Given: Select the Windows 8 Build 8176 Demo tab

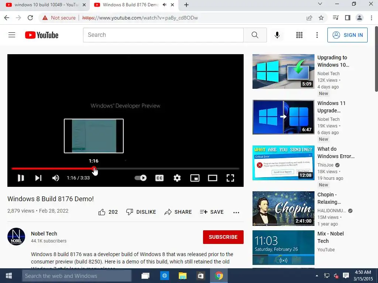Looking at the screenshot, I should click(130, 5).
